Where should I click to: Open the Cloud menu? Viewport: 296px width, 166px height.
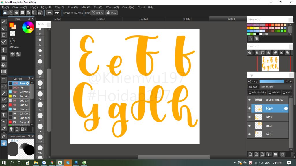tap(141, 7)
